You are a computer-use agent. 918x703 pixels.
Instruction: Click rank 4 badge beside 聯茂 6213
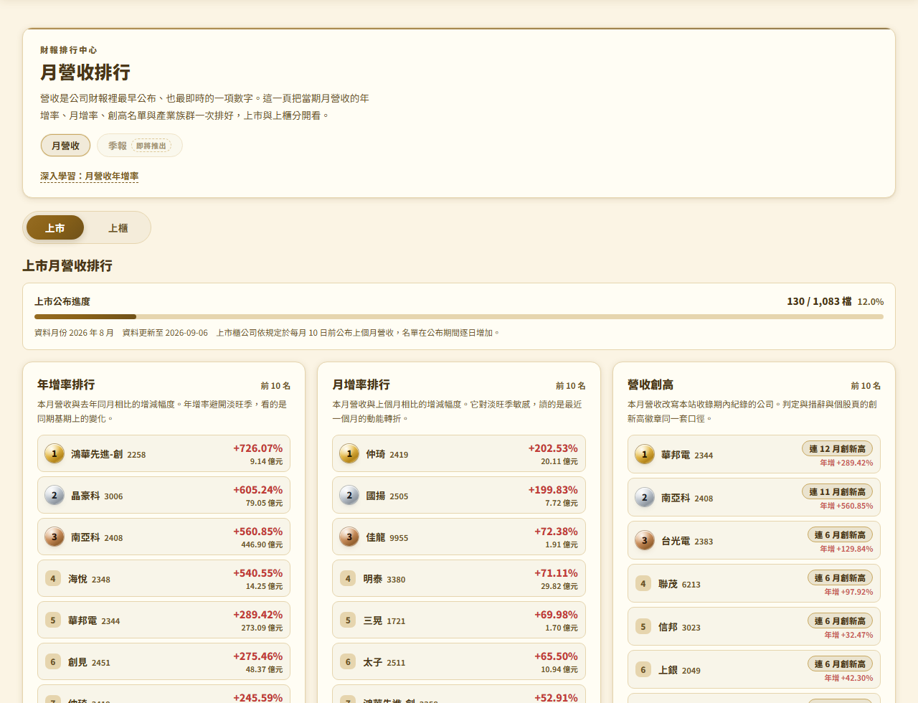tap(643, 583)
